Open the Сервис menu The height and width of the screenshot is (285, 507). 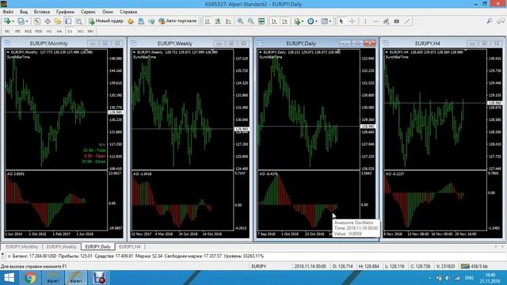[x=88, y=12]
